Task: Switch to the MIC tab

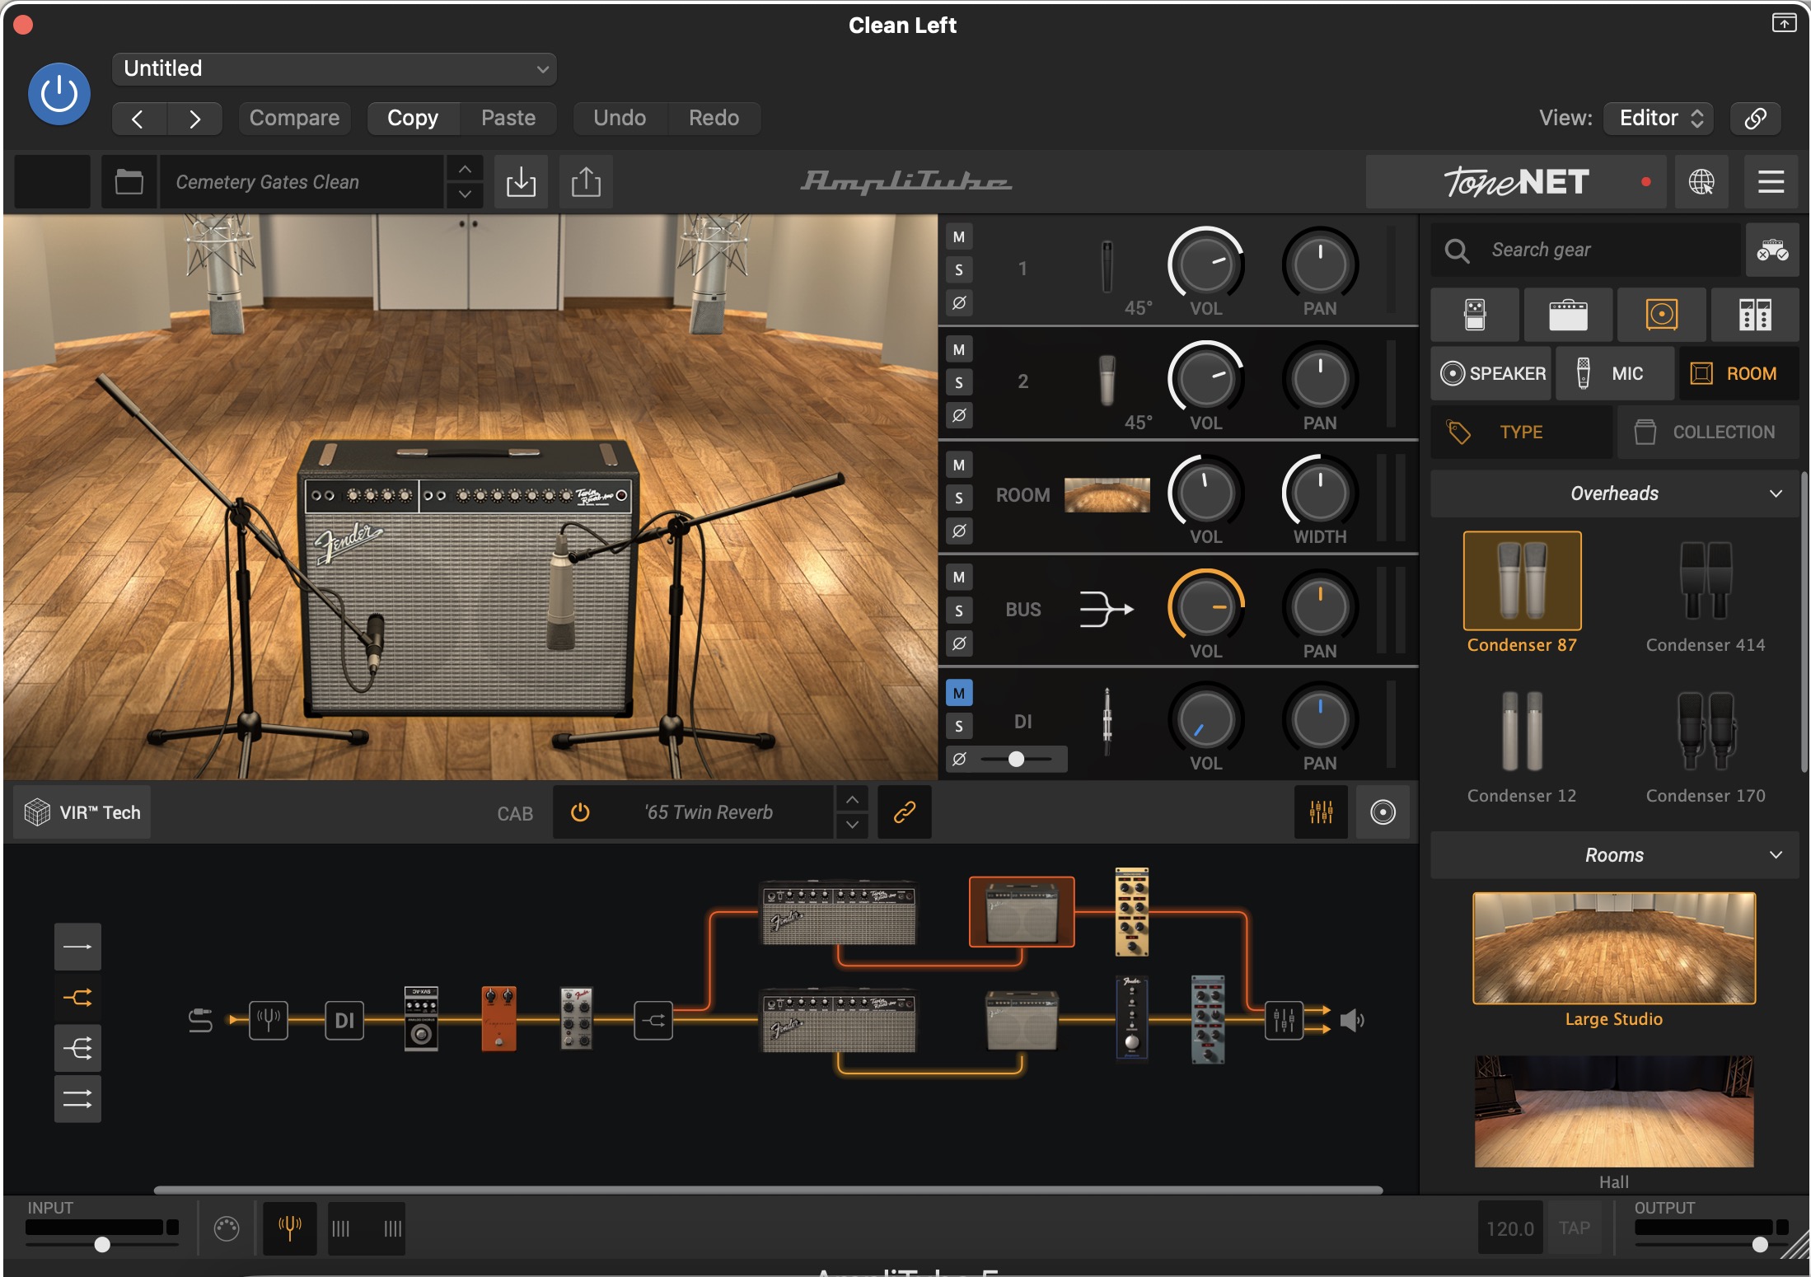Action: tap(1615, 373)
